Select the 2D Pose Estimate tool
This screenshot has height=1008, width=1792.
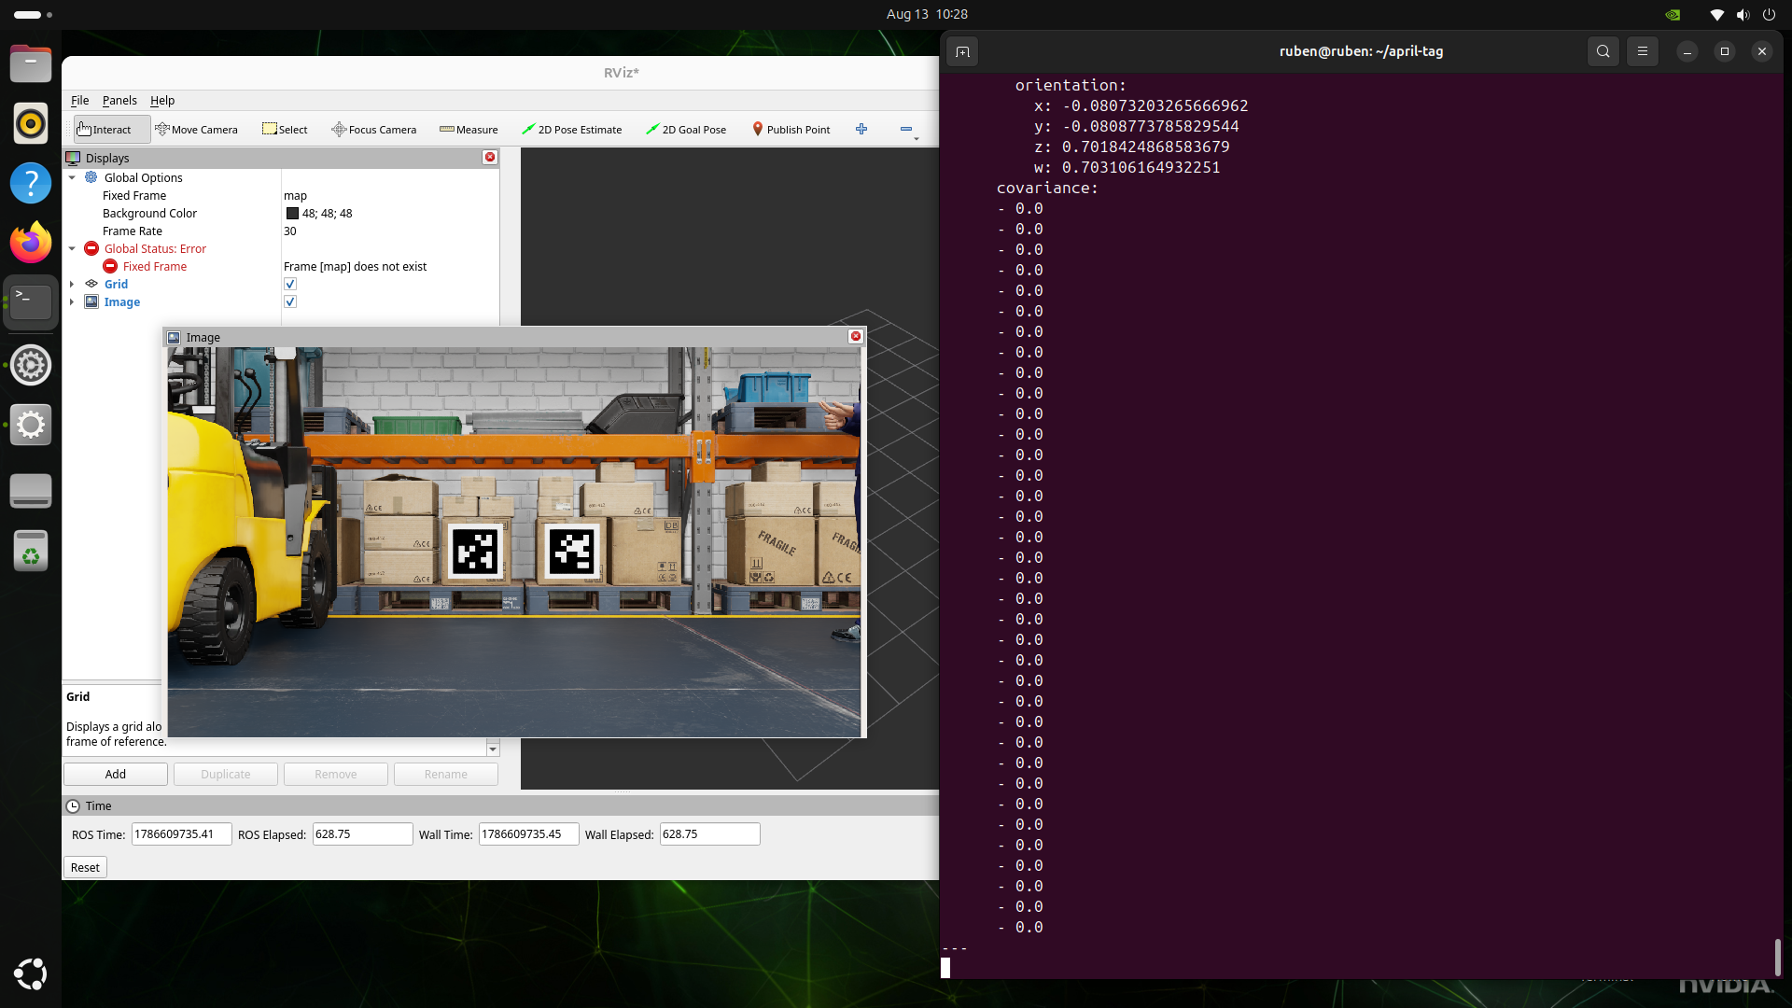[572, 130]
